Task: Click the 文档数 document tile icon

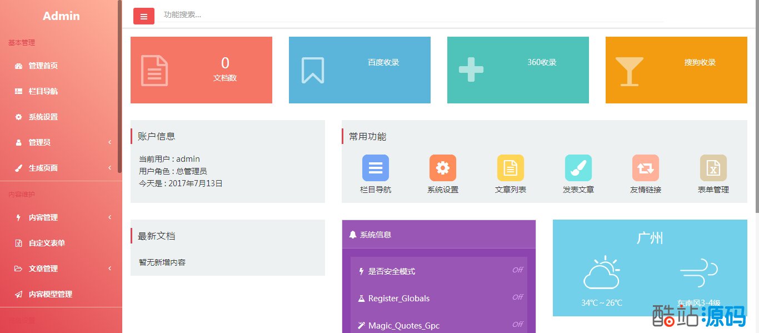Action: click(154, 71)
